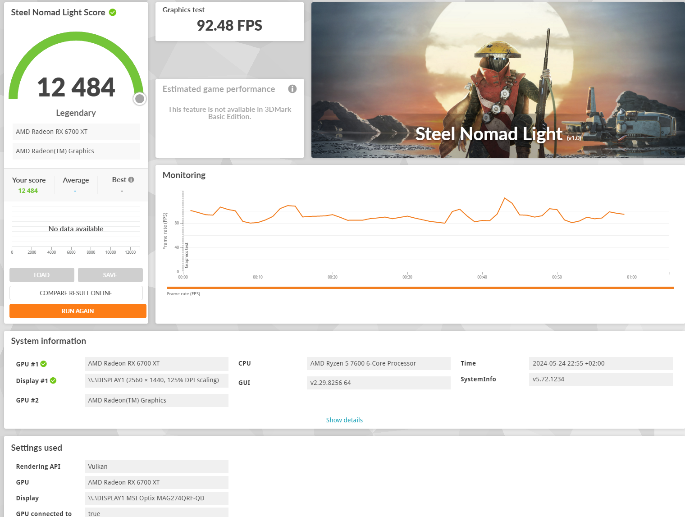Click the Steel Nomad Light banner image
Image resolution: width=685 pixels, height=517 pixels.
498,80
